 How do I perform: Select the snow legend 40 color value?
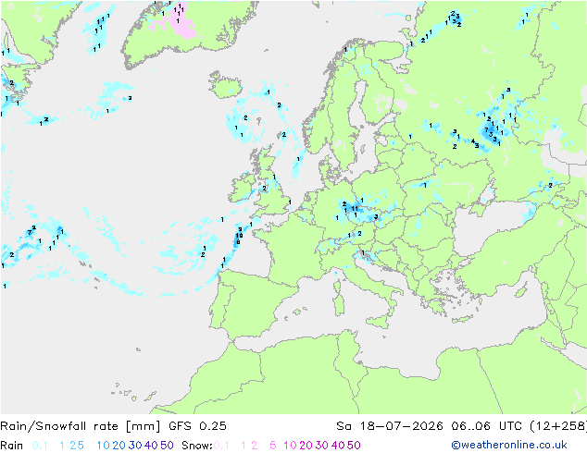point(338,446)
